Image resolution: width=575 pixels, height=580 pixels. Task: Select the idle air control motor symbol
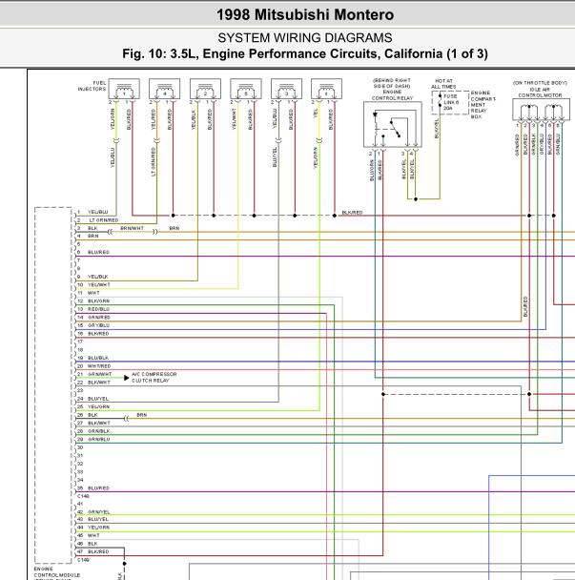tap(541, 110)
